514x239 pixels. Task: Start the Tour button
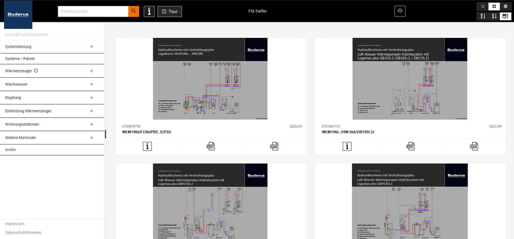point(170,11)
